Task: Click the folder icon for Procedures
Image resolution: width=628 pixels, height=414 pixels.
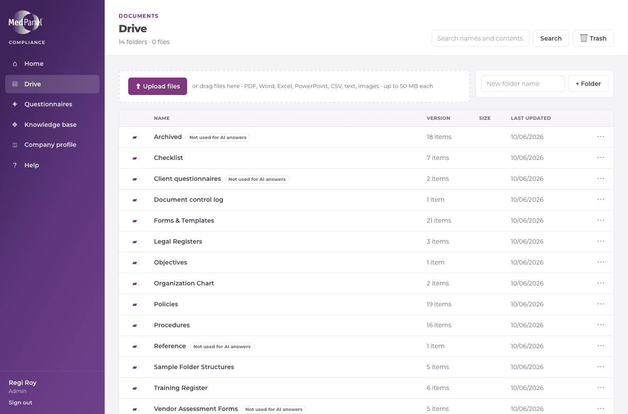Action: [135, 326]
